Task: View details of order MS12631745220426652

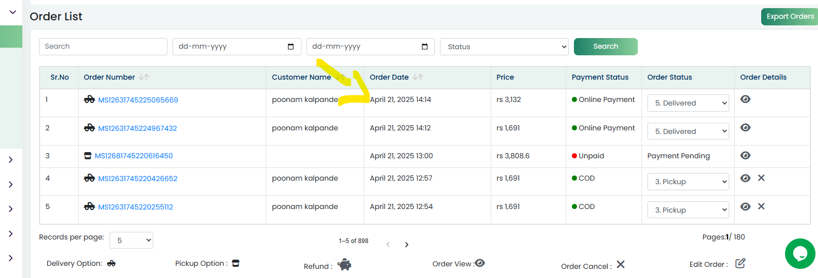Action: click(745, 178)
